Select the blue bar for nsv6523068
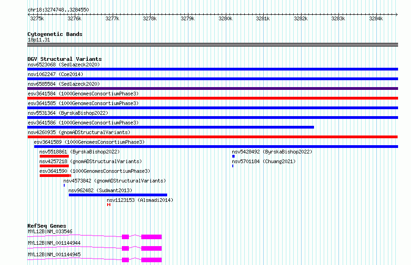This screenshot has height=265, width=411. [x=212, y=69]
